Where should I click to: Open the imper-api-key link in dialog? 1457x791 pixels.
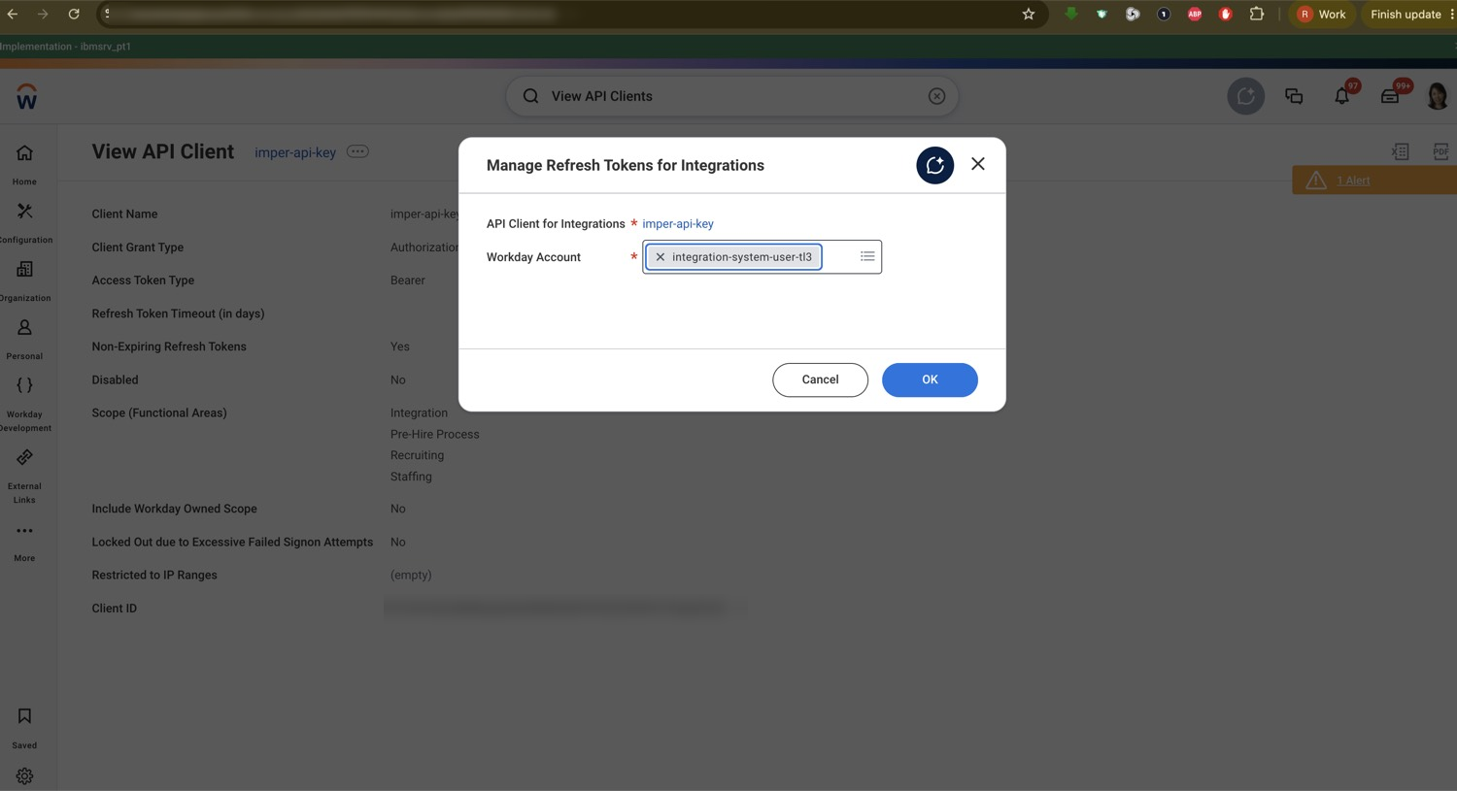pos(678,224)
